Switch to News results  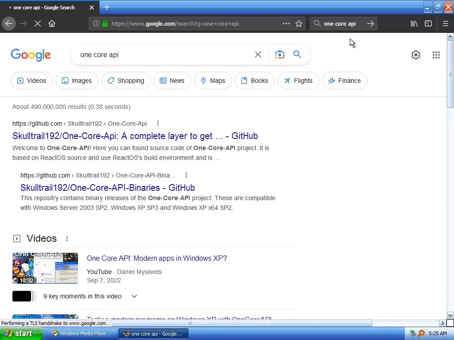click(172, 81)
